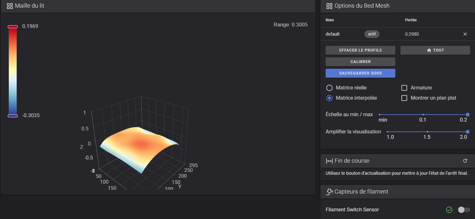
Task: Click the Maille du lit grid icon
Action: [x=10, y=6]
